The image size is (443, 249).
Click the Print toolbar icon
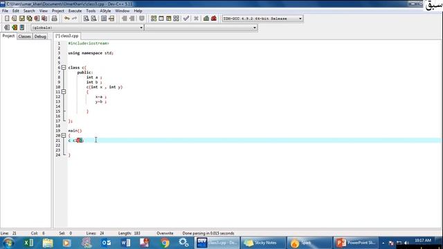(x=54, y=19)
